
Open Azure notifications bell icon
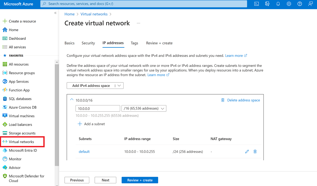[278, 4]
